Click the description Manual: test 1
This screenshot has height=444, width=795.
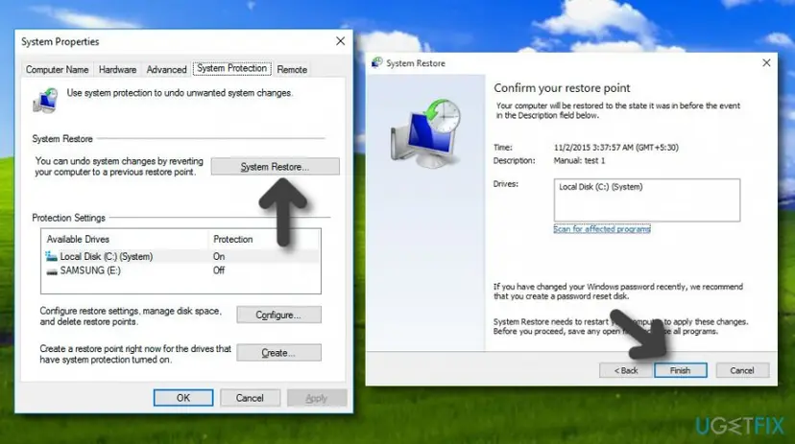point(579,160)
